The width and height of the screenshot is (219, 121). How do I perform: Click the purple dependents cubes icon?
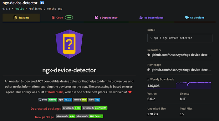[x=141, y=18]
